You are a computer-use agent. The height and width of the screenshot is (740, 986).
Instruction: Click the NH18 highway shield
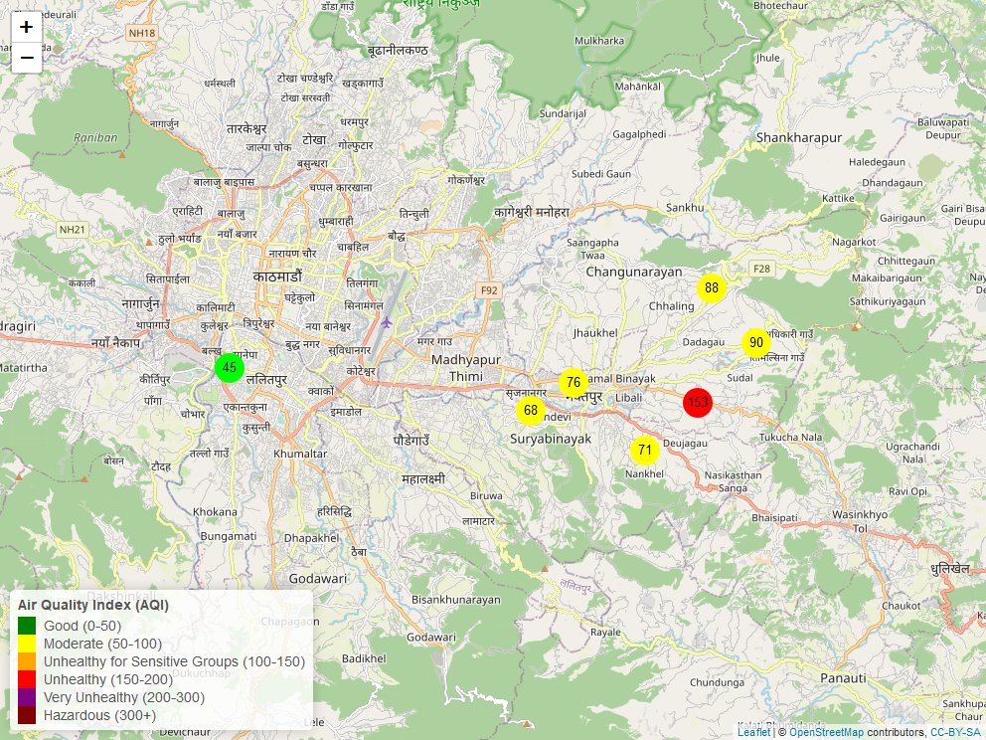click(x=141, y=33)
